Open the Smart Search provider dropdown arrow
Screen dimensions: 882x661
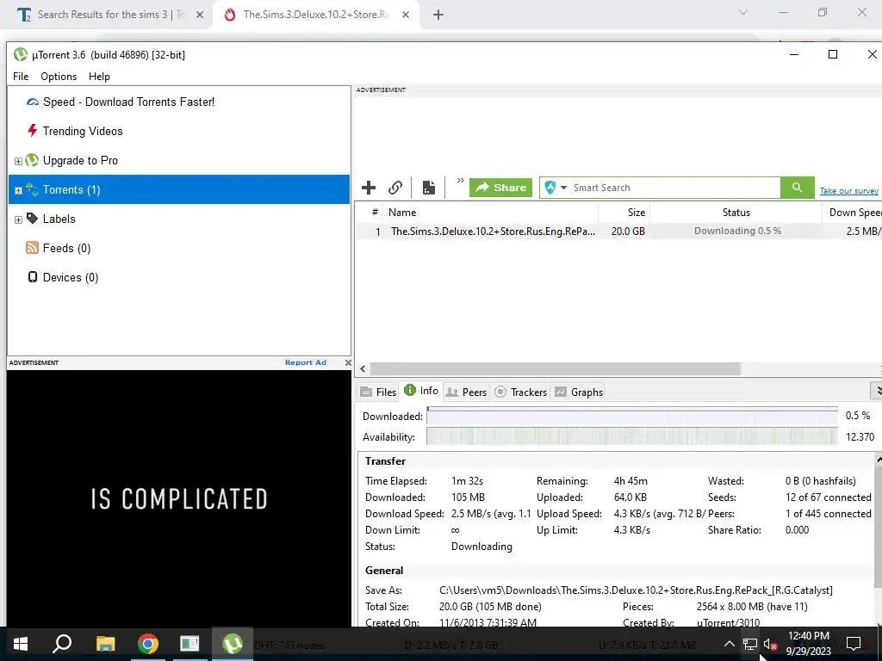coord(563,188)
